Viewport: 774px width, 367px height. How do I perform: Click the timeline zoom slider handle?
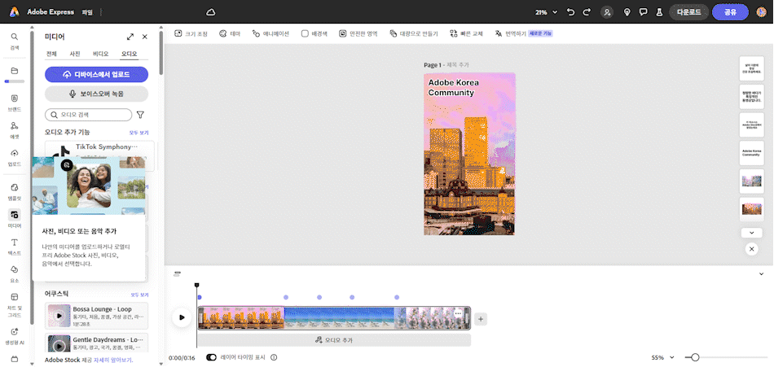695,357
